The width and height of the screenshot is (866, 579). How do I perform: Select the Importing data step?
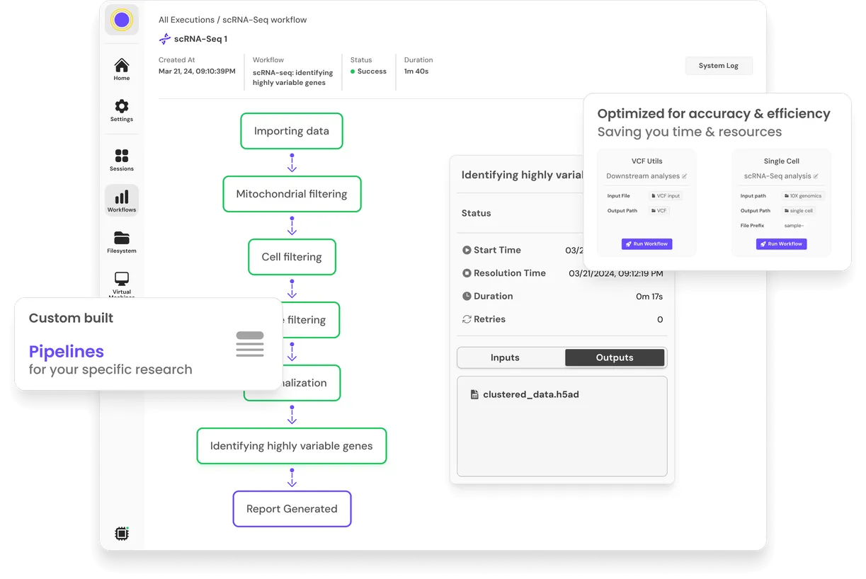point(292,131)
